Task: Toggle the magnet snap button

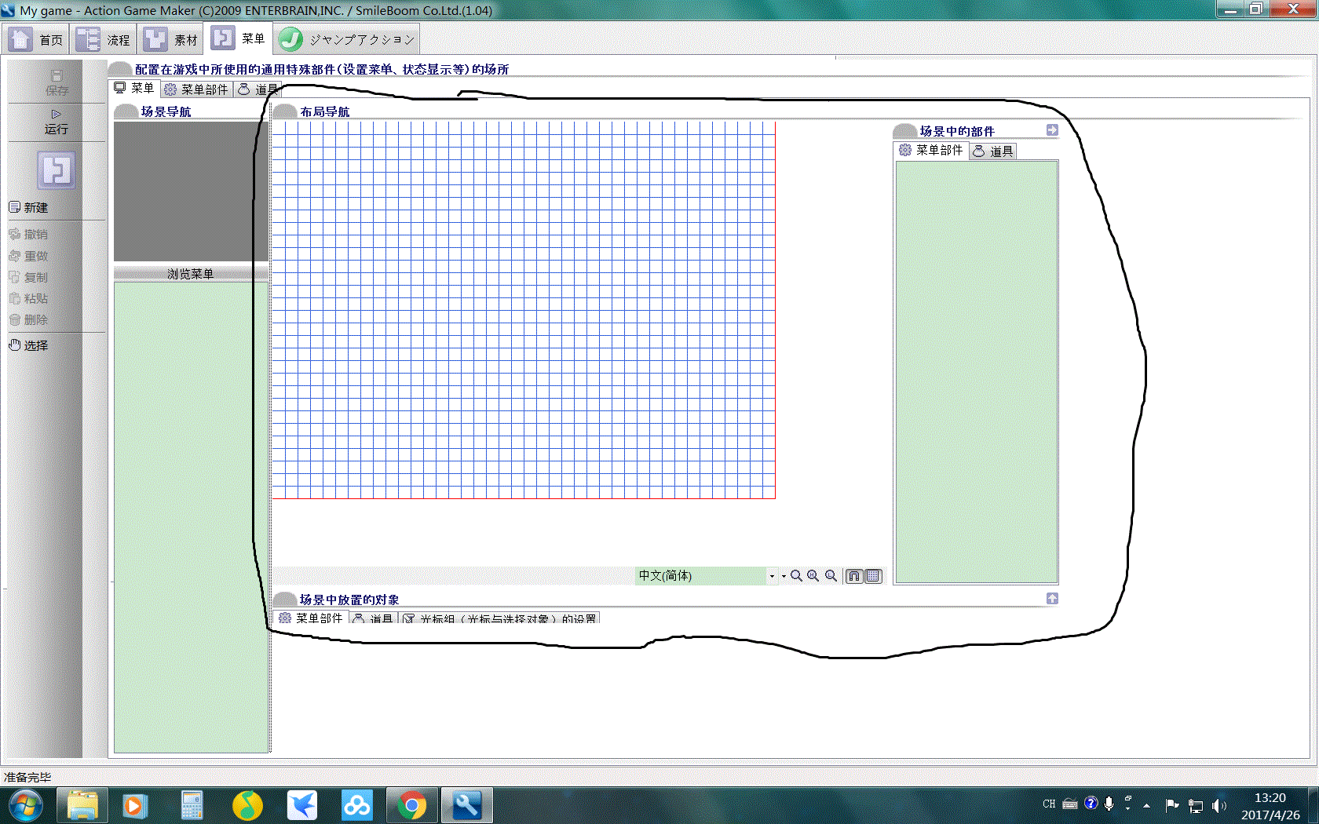Action: (x=854, y=576)
